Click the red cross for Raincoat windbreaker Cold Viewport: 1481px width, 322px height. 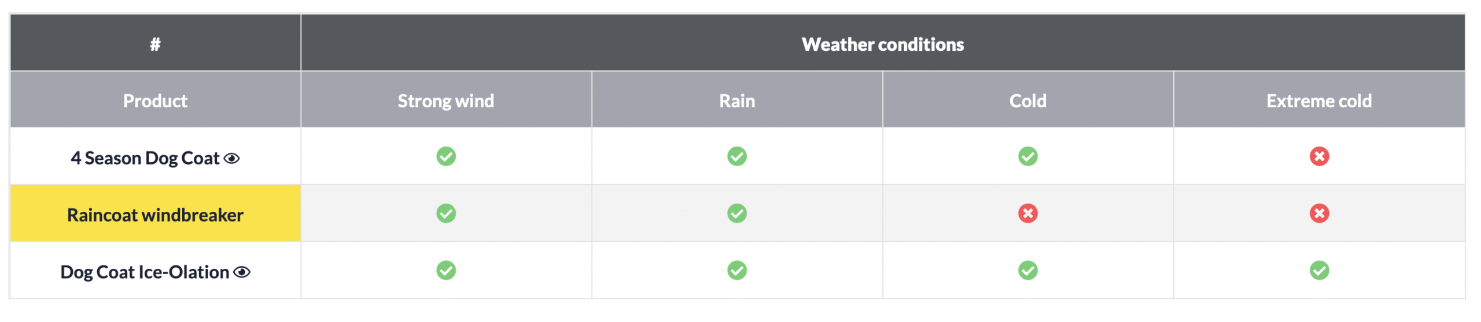point(1028,214)
